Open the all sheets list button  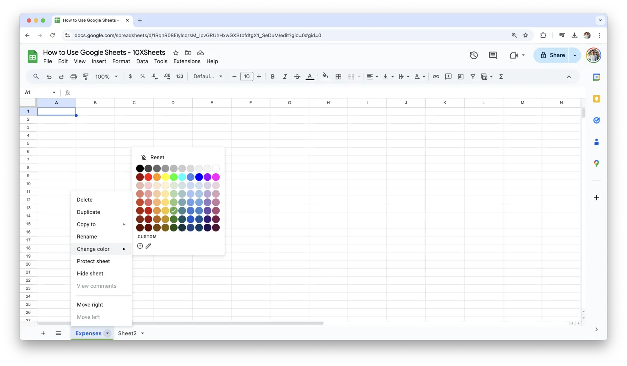tap(58, 333)
